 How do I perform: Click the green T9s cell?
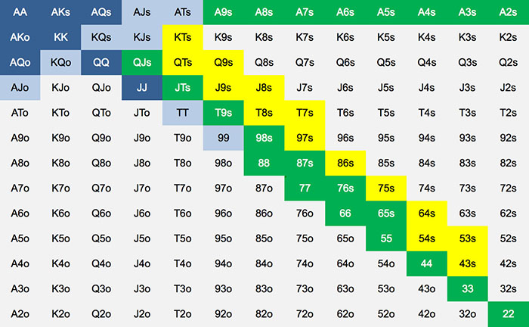click(224, 113)
